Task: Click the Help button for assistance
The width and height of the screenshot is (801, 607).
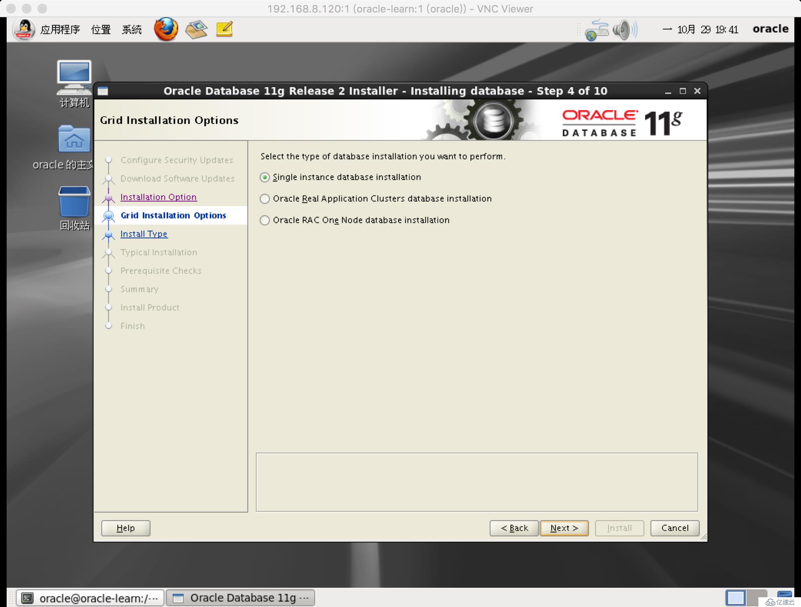Action: (126, 527)
